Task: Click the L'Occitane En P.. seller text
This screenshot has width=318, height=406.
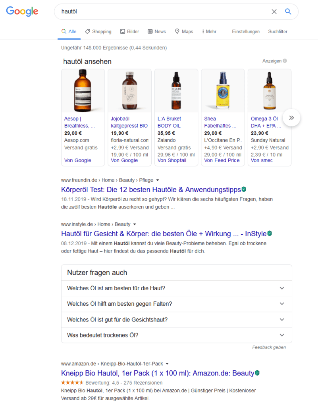Action: (x=223, y=140)
